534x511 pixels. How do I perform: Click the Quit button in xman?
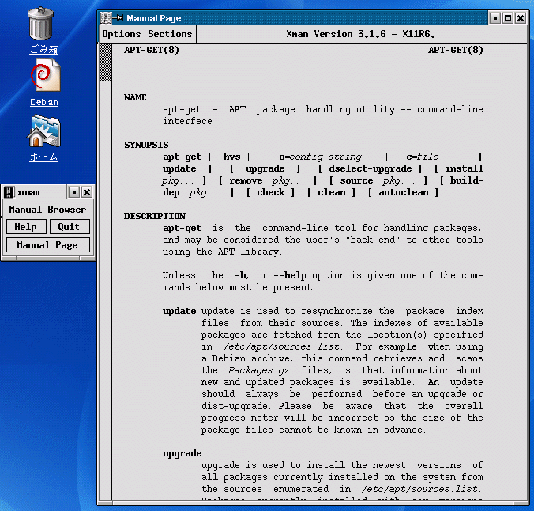[70, 227]
